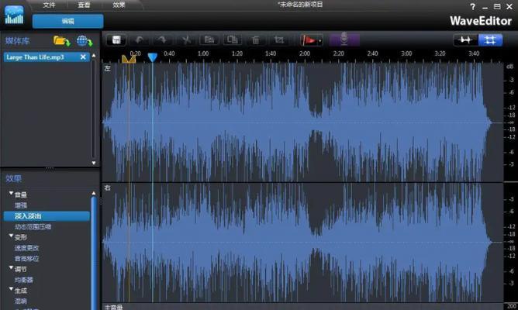Image resolution: width=518 pixels, height=310 pixels.
Task: Click the 3:00 mark on time ruler
Action: (406, 53)
